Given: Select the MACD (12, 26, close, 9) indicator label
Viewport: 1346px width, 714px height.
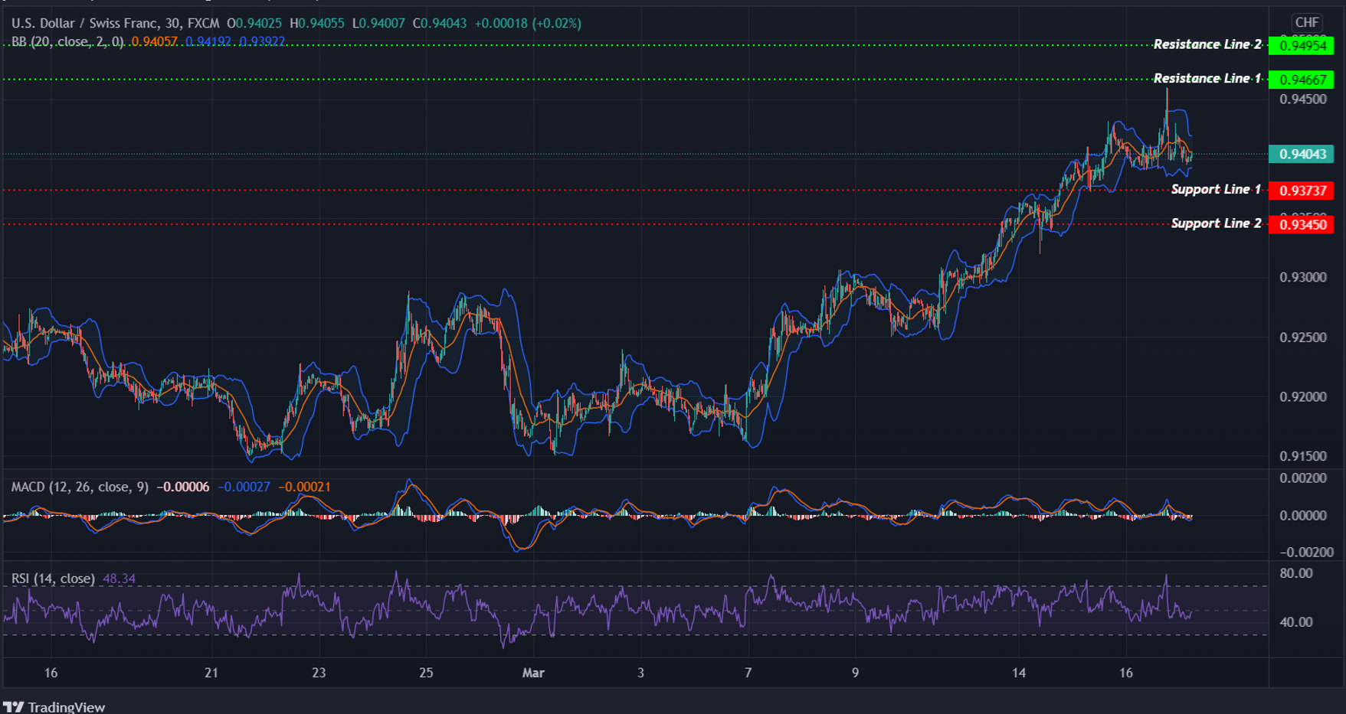Looking at the screenshot, I should pyautogui.click(x=77, y=487).
